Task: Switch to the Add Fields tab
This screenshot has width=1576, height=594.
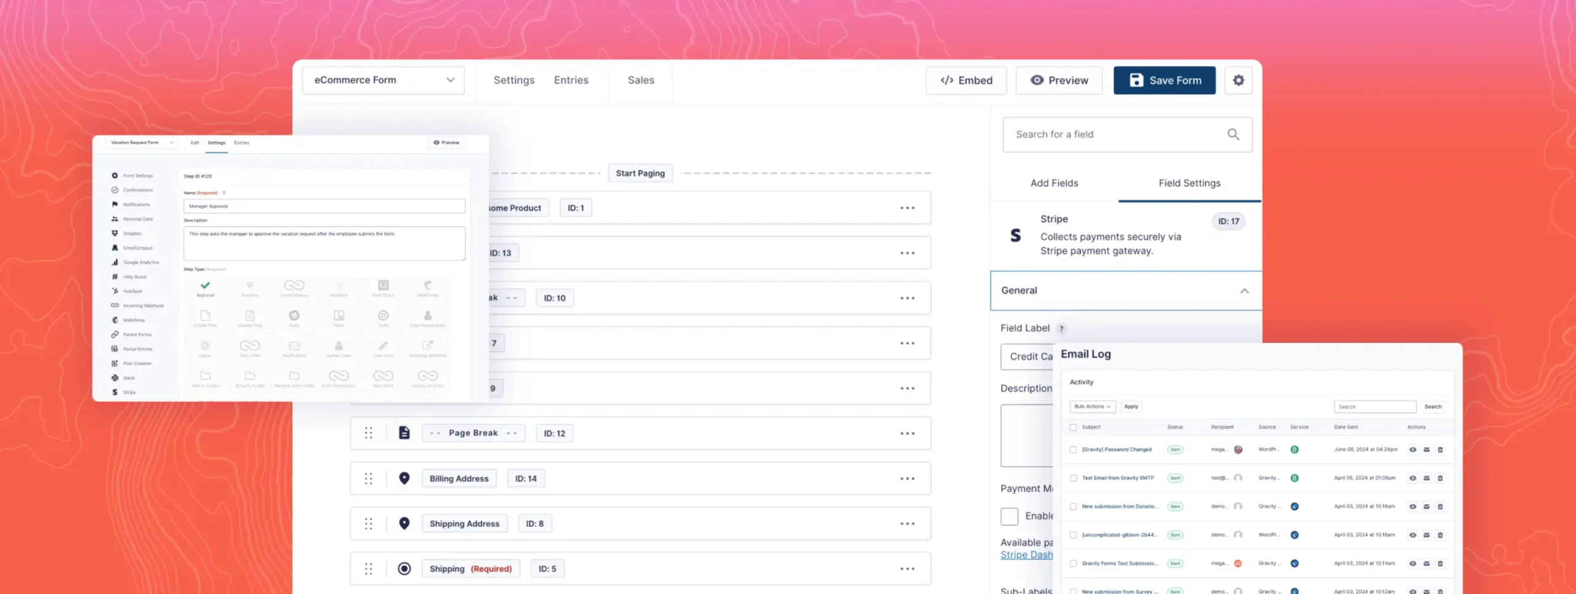Action: 1054,183
